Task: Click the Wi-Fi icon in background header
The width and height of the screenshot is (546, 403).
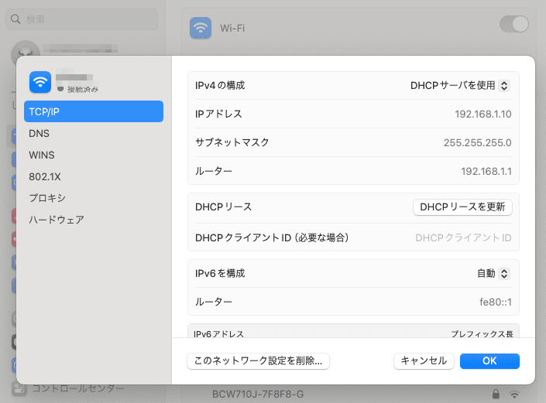Action: pyautogui.click(x=201, y=28)
